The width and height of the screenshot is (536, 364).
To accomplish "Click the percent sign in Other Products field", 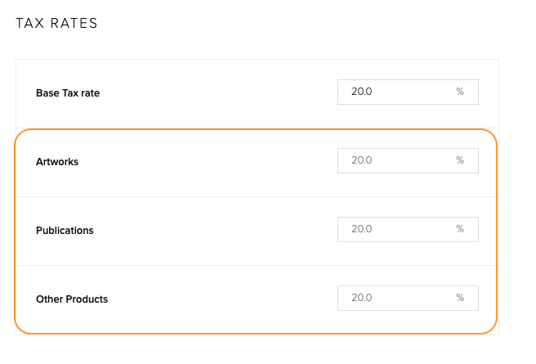I will pos(460,299).
